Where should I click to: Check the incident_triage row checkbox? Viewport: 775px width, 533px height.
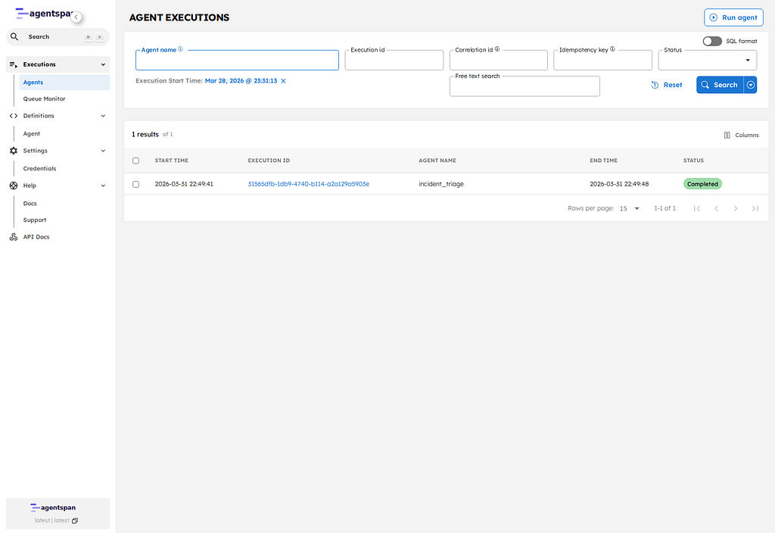click(x=136, y=183)
